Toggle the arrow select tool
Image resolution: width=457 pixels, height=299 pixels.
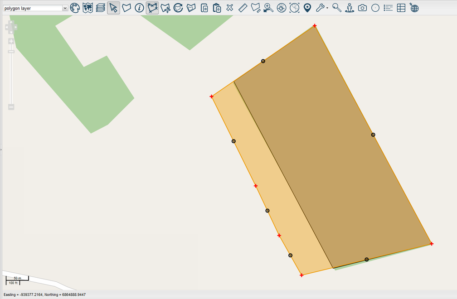tap(113, 8)
